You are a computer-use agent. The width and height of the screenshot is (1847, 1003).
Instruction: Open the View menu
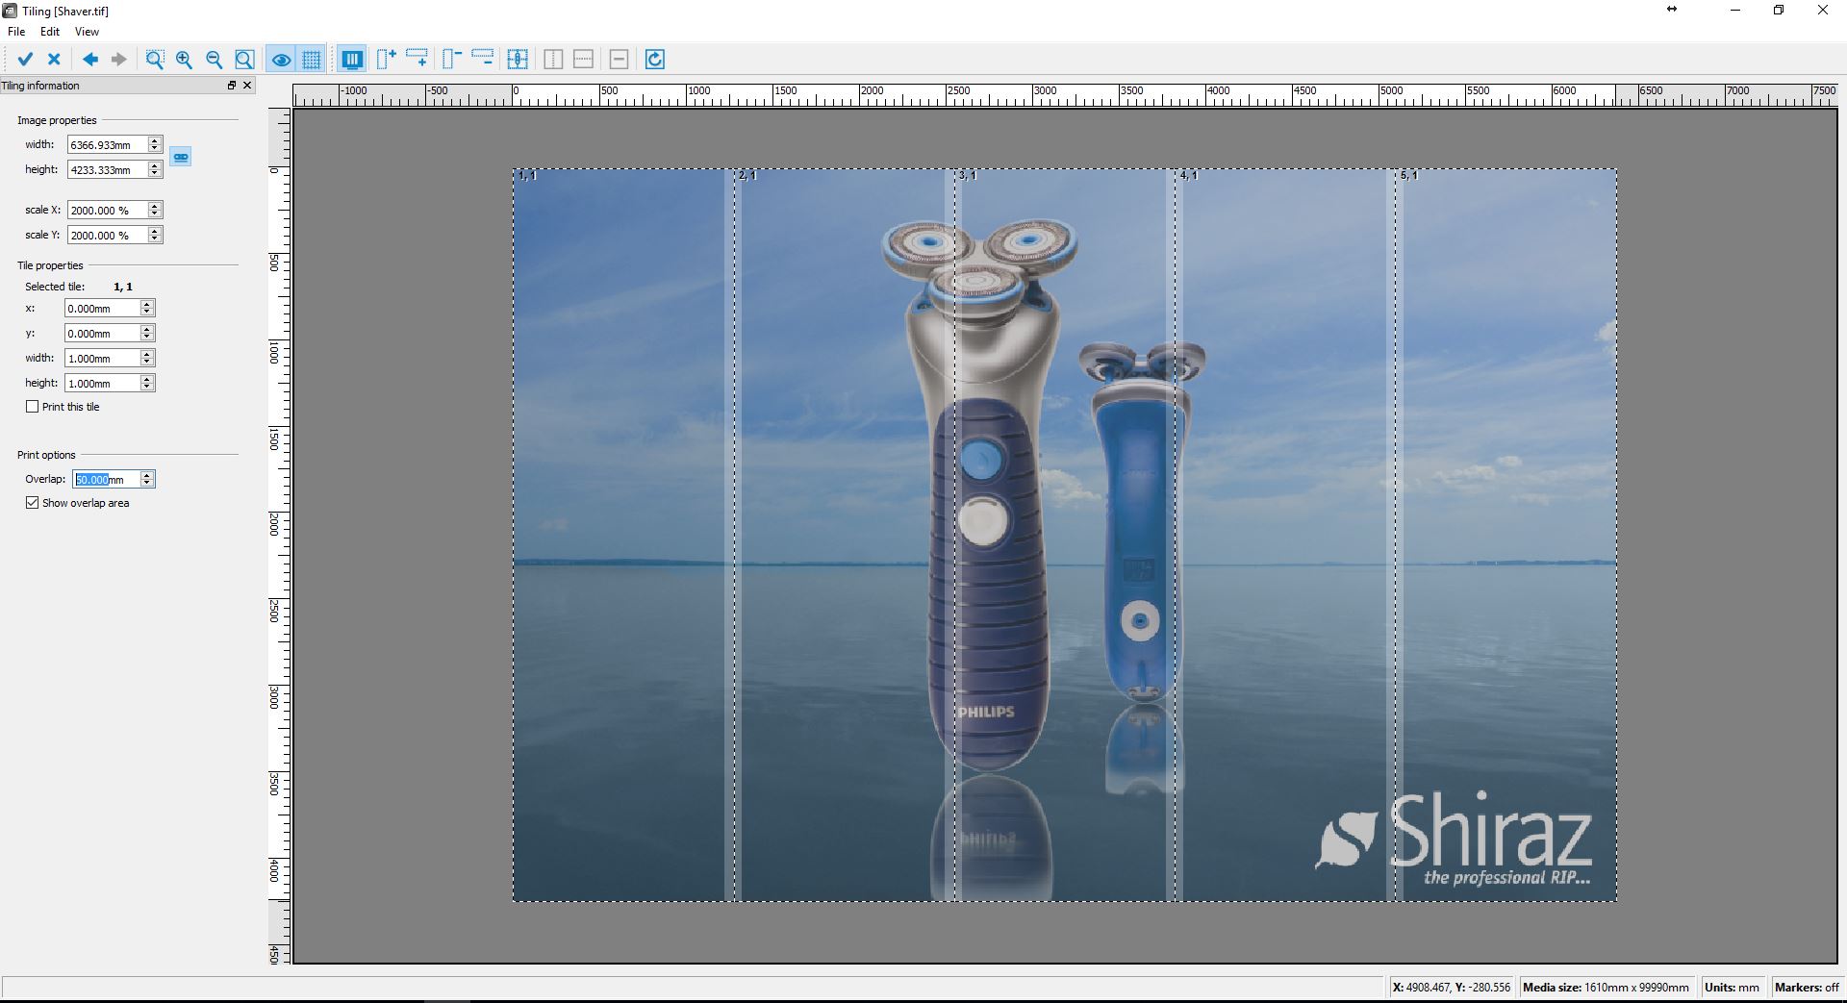[87, 32]
